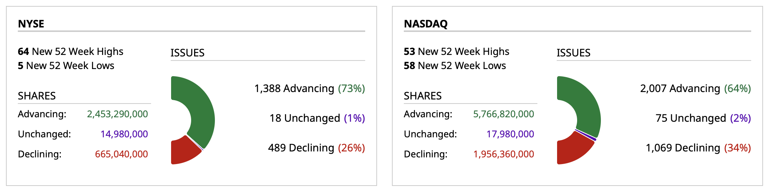
Task: Click NYSE's 5 New 52 Week Lows
Action: 66,65
